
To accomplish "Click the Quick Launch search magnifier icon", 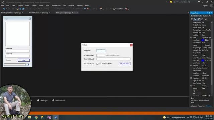I will (199, 2).
